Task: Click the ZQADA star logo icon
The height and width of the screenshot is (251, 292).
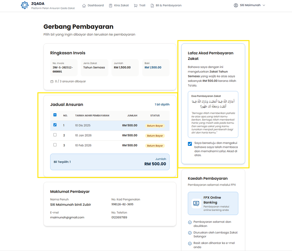Action: [x=24, y=5]
